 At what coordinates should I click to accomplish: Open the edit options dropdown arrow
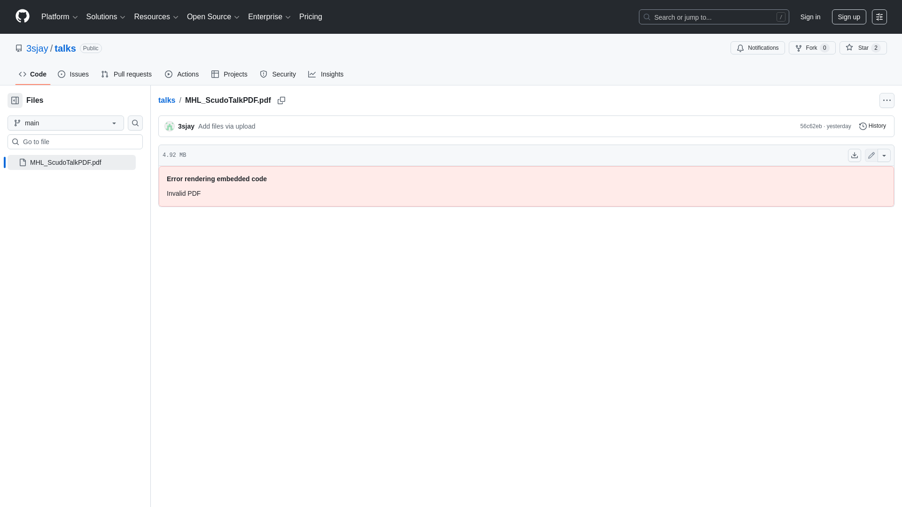point(885,155)
